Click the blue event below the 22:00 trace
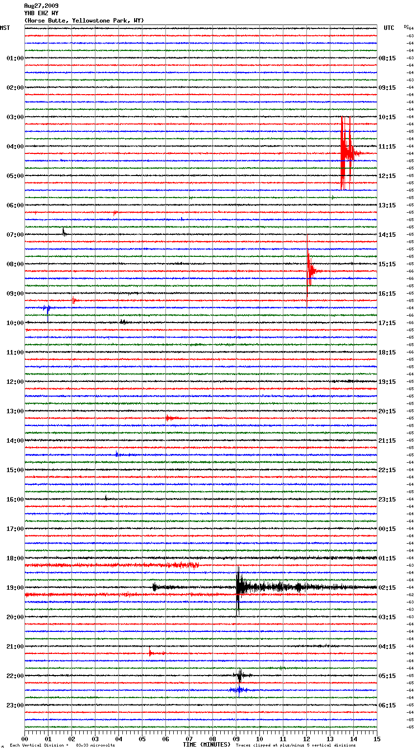This screenshot has height=752, width=416. (239, 690)
